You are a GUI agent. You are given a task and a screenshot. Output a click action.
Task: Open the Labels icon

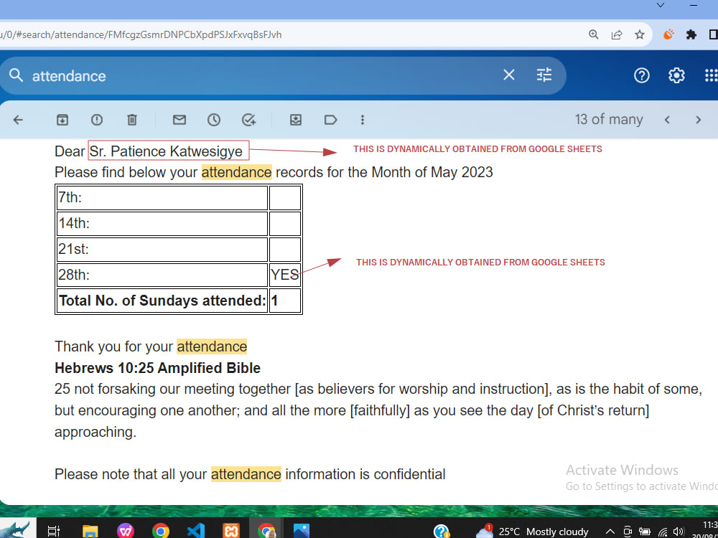330,120
